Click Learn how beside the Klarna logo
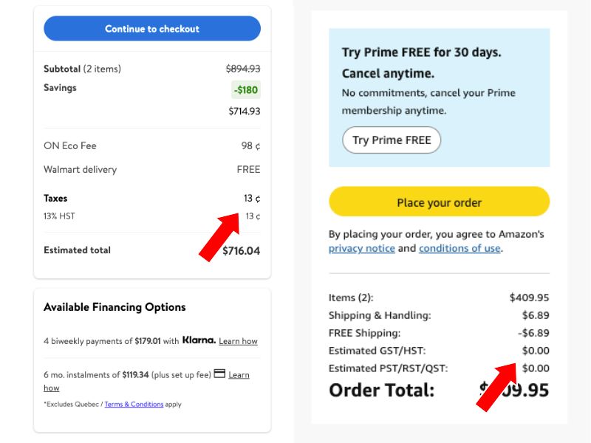591x443 pixels. 238,341
